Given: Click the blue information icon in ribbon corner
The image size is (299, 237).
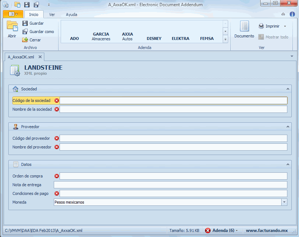Looking at the screenshot, I should 292,15.
